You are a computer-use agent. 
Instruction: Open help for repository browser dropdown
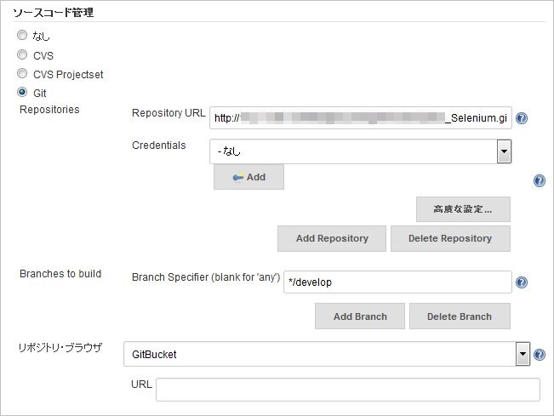click(x=539, y=354)
